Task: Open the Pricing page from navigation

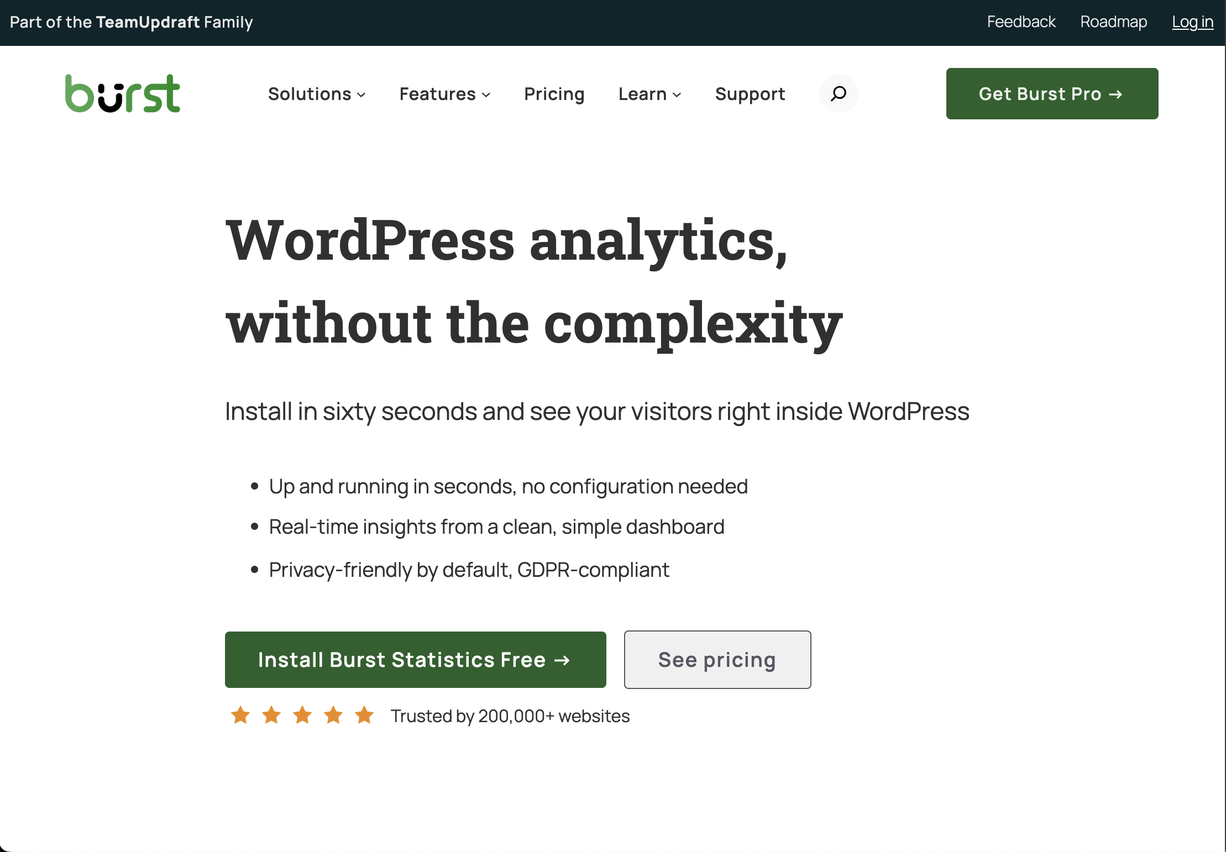Action: click(554, 94)
